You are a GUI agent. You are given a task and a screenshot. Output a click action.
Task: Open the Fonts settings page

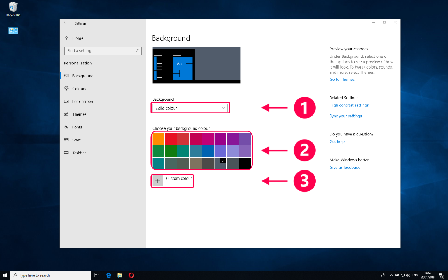pos(77,127)
